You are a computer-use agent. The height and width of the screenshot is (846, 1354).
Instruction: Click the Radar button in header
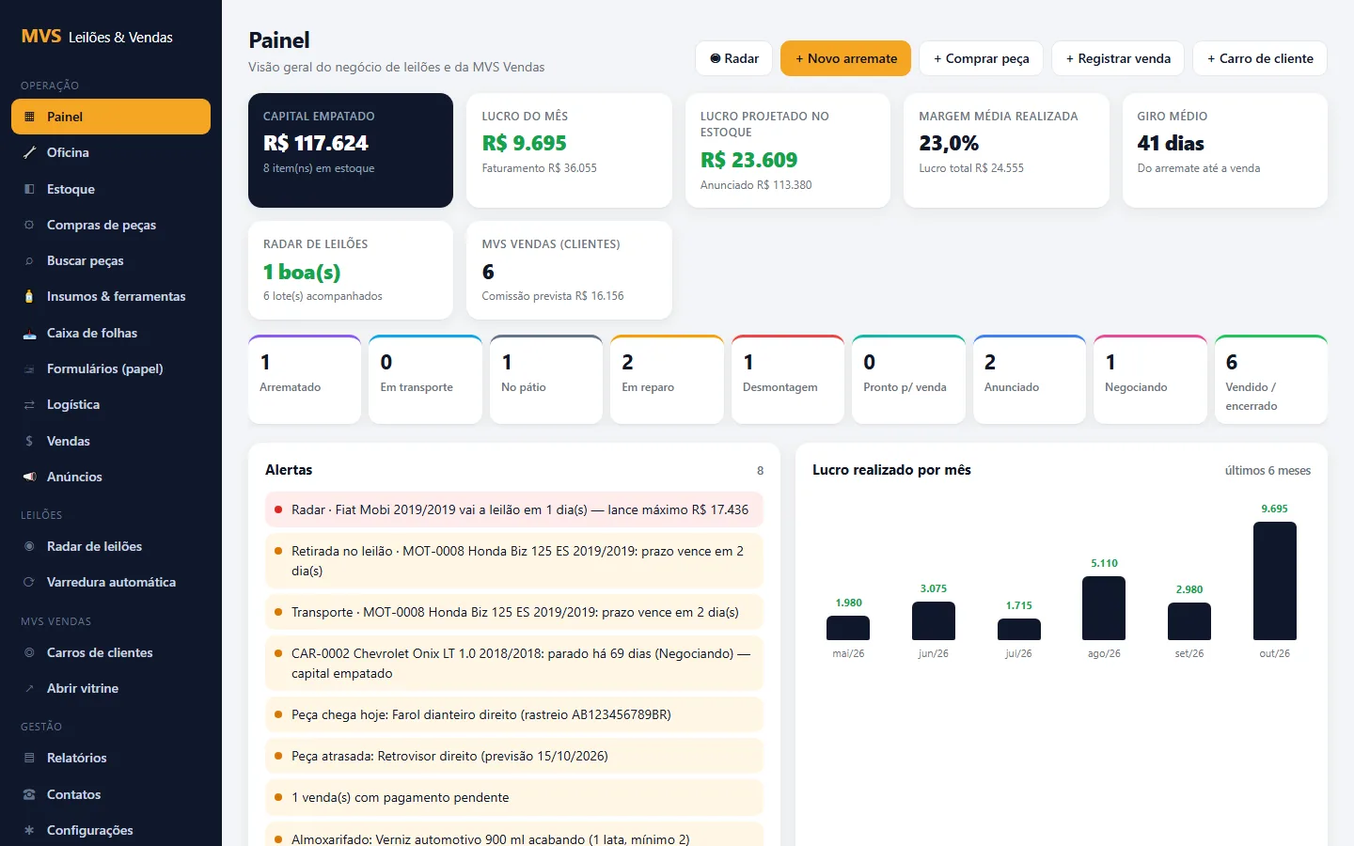[734, 58]
